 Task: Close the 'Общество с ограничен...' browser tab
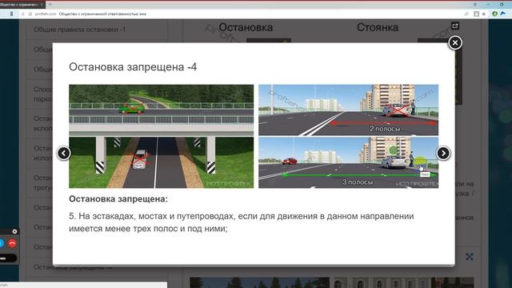click(x=42, y=5)
